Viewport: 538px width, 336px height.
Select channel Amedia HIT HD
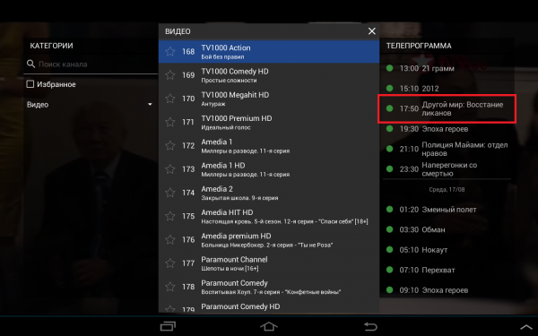point(269,216)
